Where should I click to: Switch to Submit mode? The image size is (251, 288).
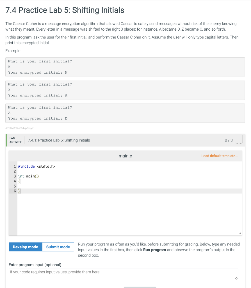58,247
